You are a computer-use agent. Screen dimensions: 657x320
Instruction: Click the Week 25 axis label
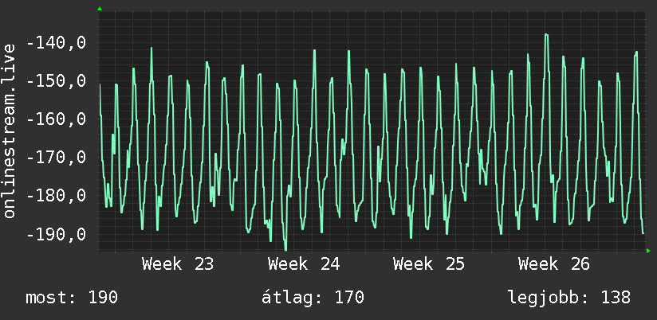point(429,264)
